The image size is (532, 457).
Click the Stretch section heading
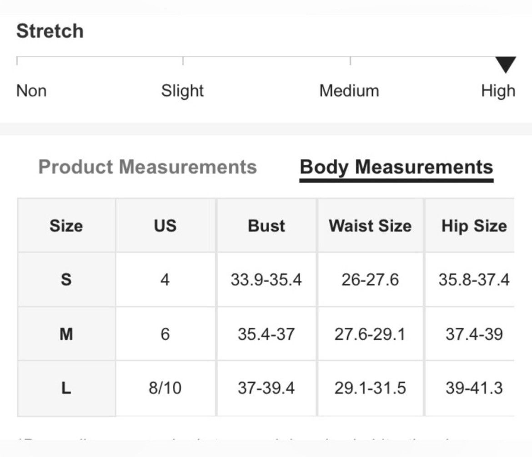50,31
